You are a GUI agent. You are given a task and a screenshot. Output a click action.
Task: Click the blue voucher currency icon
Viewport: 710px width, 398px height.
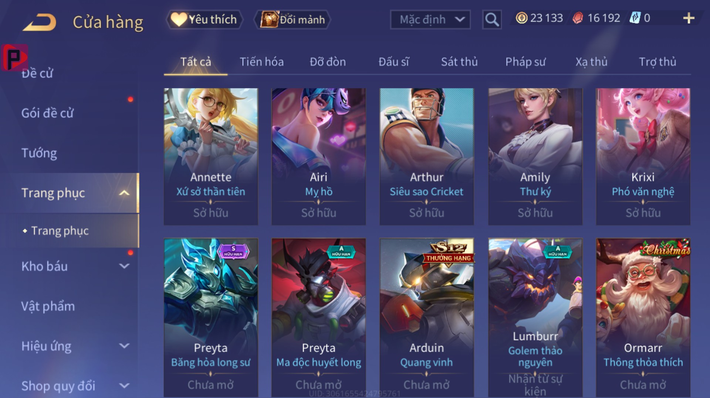[x=635, y=18]
